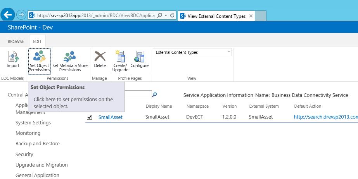
Task: Click the SharePoint favicon in the address bar
Action: (x=32, y=15)
